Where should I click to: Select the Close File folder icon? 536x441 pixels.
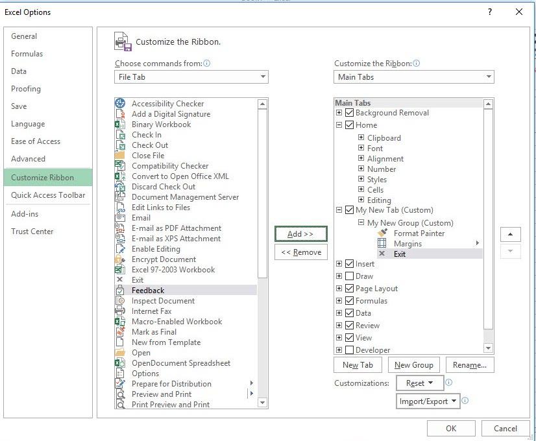click(x=120, y=155)
